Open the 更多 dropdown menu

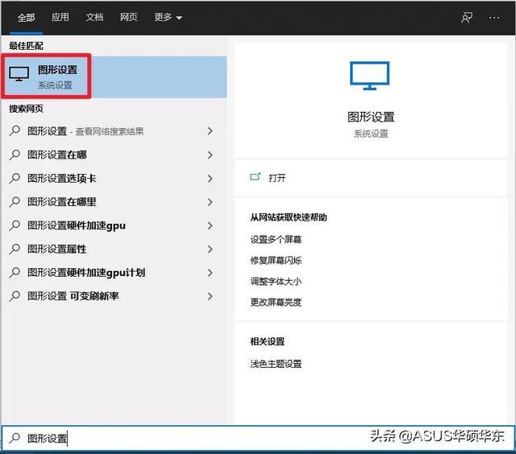[169, 17]
